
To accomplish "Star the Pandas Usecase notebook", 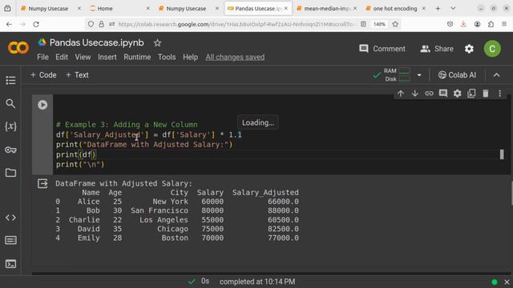I will point(157,42).
